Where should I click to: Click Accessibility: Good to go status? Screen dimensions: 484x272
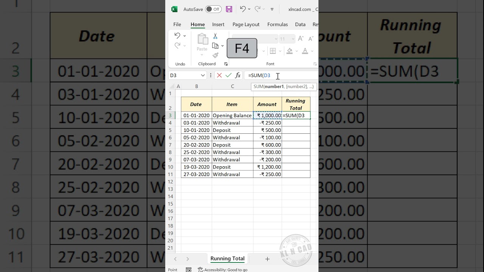(x=223, y=270)
